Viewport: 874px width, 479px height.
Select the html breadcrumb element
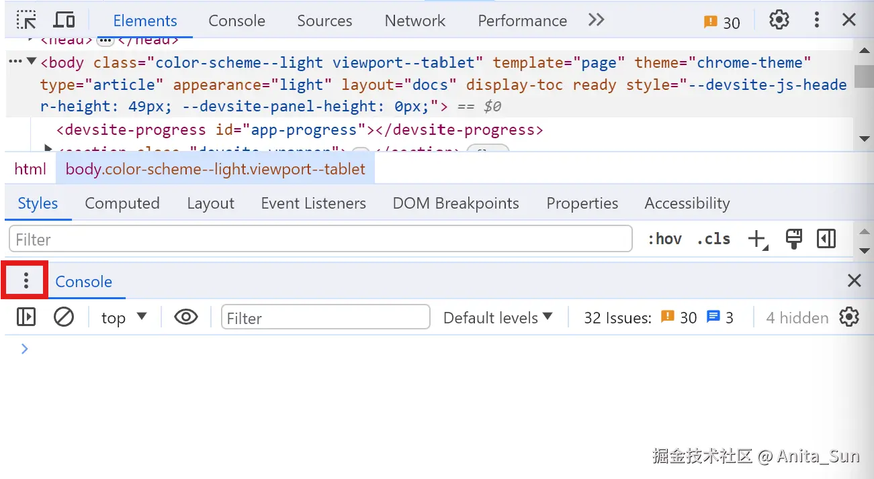pyautogui.click(x=30, y=169)
